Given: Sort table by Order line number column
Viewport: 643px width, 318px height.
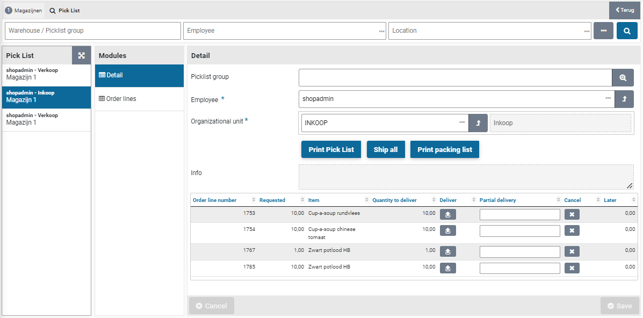Looking at the screenshot, I should point(215,200).
